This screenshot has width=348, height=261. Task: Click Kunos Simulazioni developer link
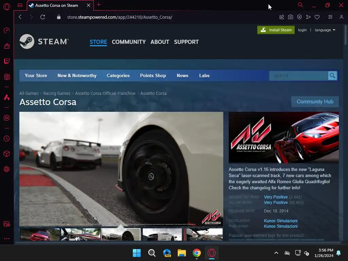click(x=281, y=221)
